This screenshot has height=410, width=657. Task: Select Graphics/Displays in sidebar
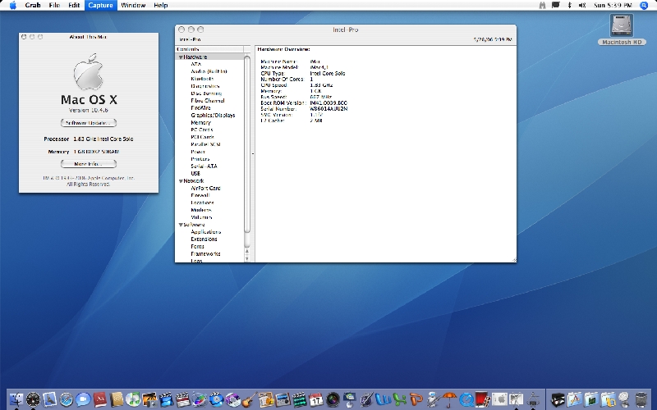point(213,116)
